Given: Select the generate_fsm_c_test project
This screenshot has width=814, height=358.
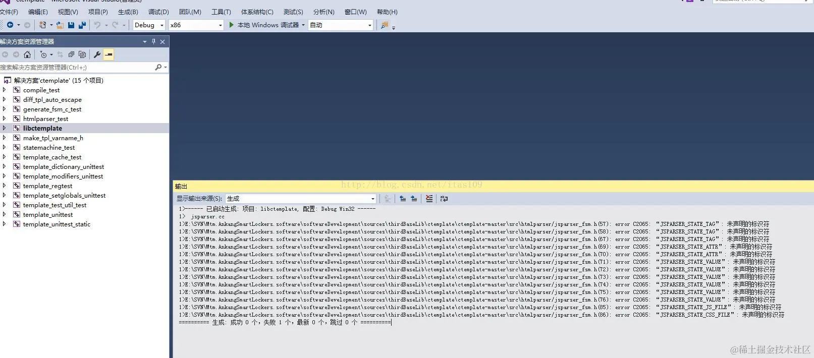Looking at the screenshot, I should [x=52, y=109].
